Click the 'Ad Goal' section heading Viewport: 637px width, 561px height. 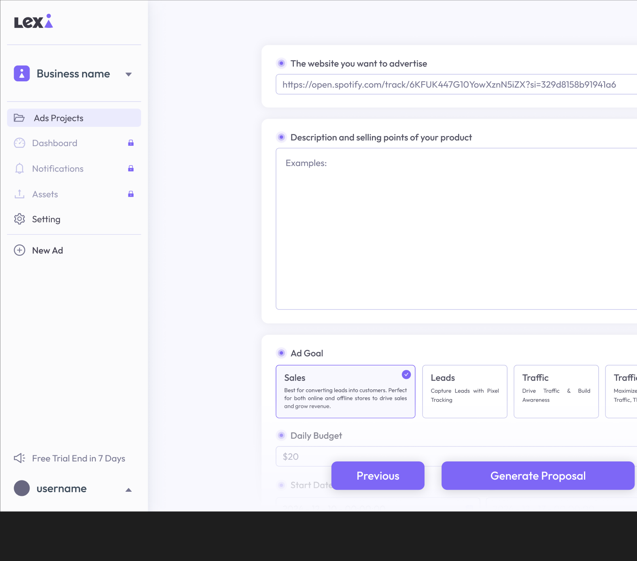pos(307,353)
